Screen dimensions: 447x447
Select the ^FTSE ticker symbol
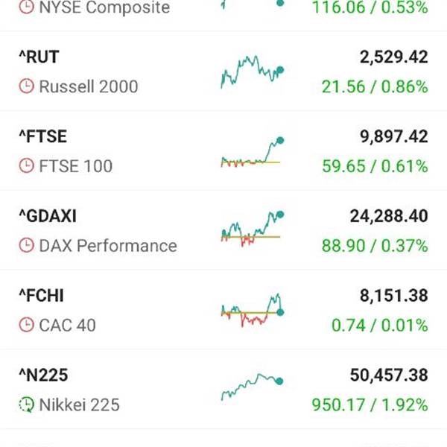42,137
